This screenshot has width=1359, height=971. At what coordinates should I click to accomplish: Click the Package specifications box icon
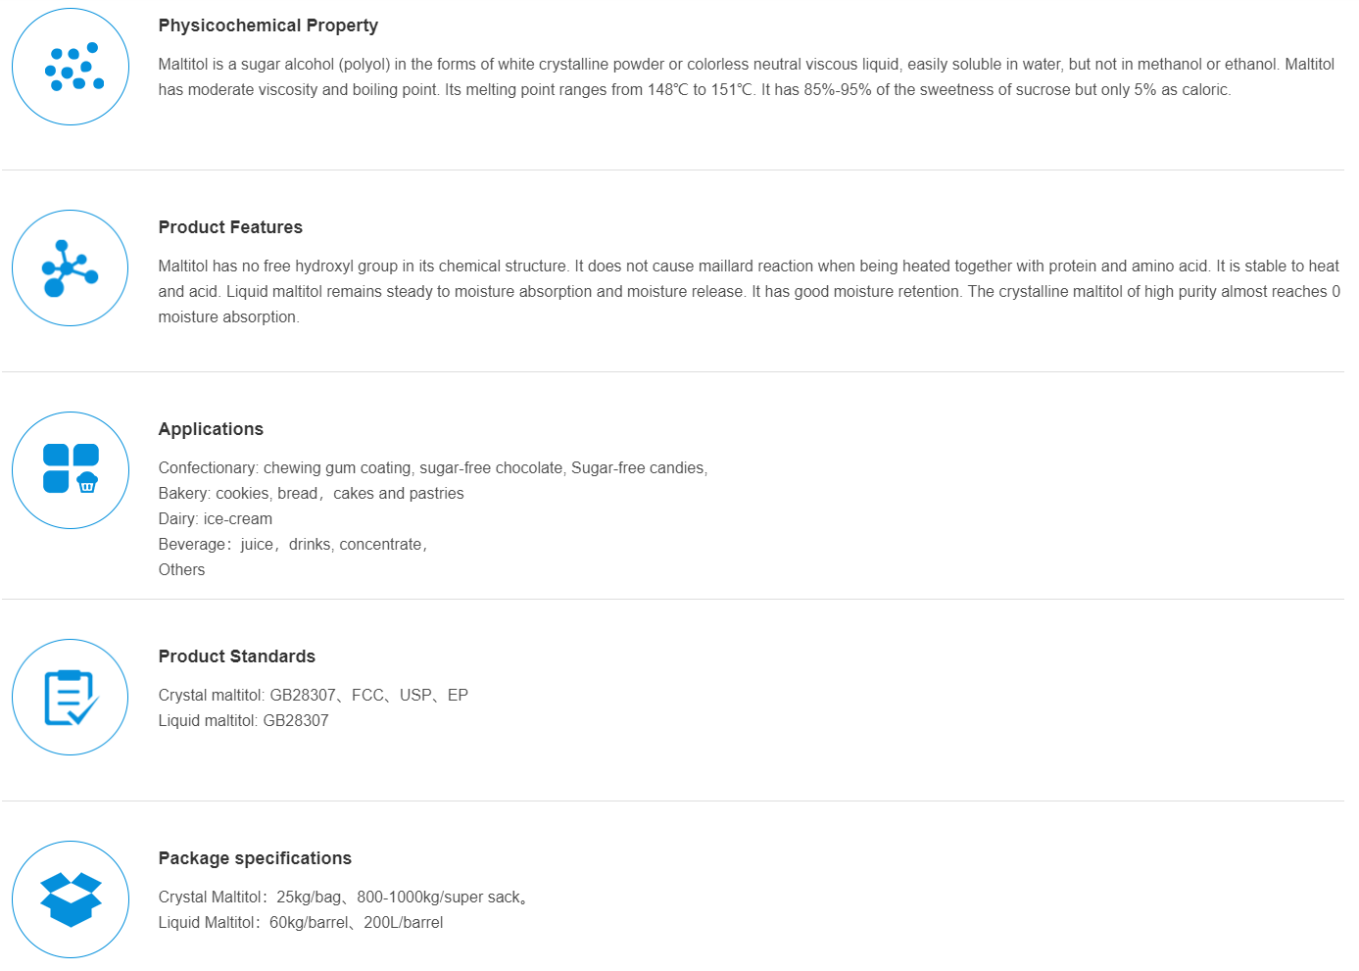coord(71,899)
